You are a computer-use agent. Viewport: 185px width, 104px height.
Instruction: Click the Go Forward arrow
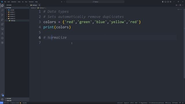(64, 2)
